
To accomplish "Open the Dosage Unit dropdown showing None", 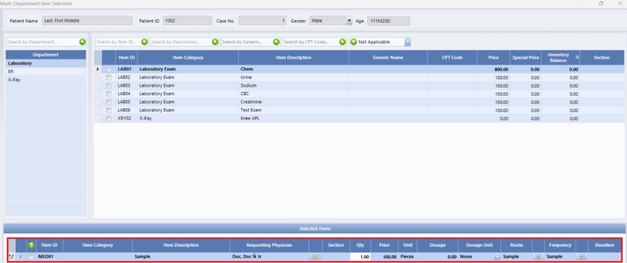I will click(x=496, y=257).
